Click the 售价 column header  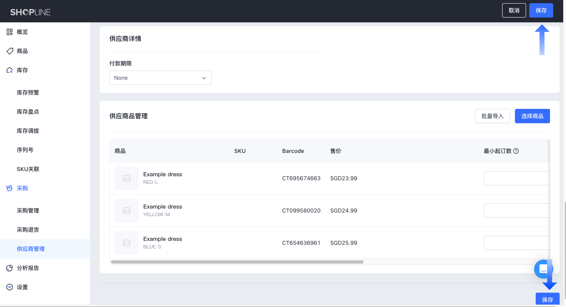pyautogui.click(x=336, y=151)
